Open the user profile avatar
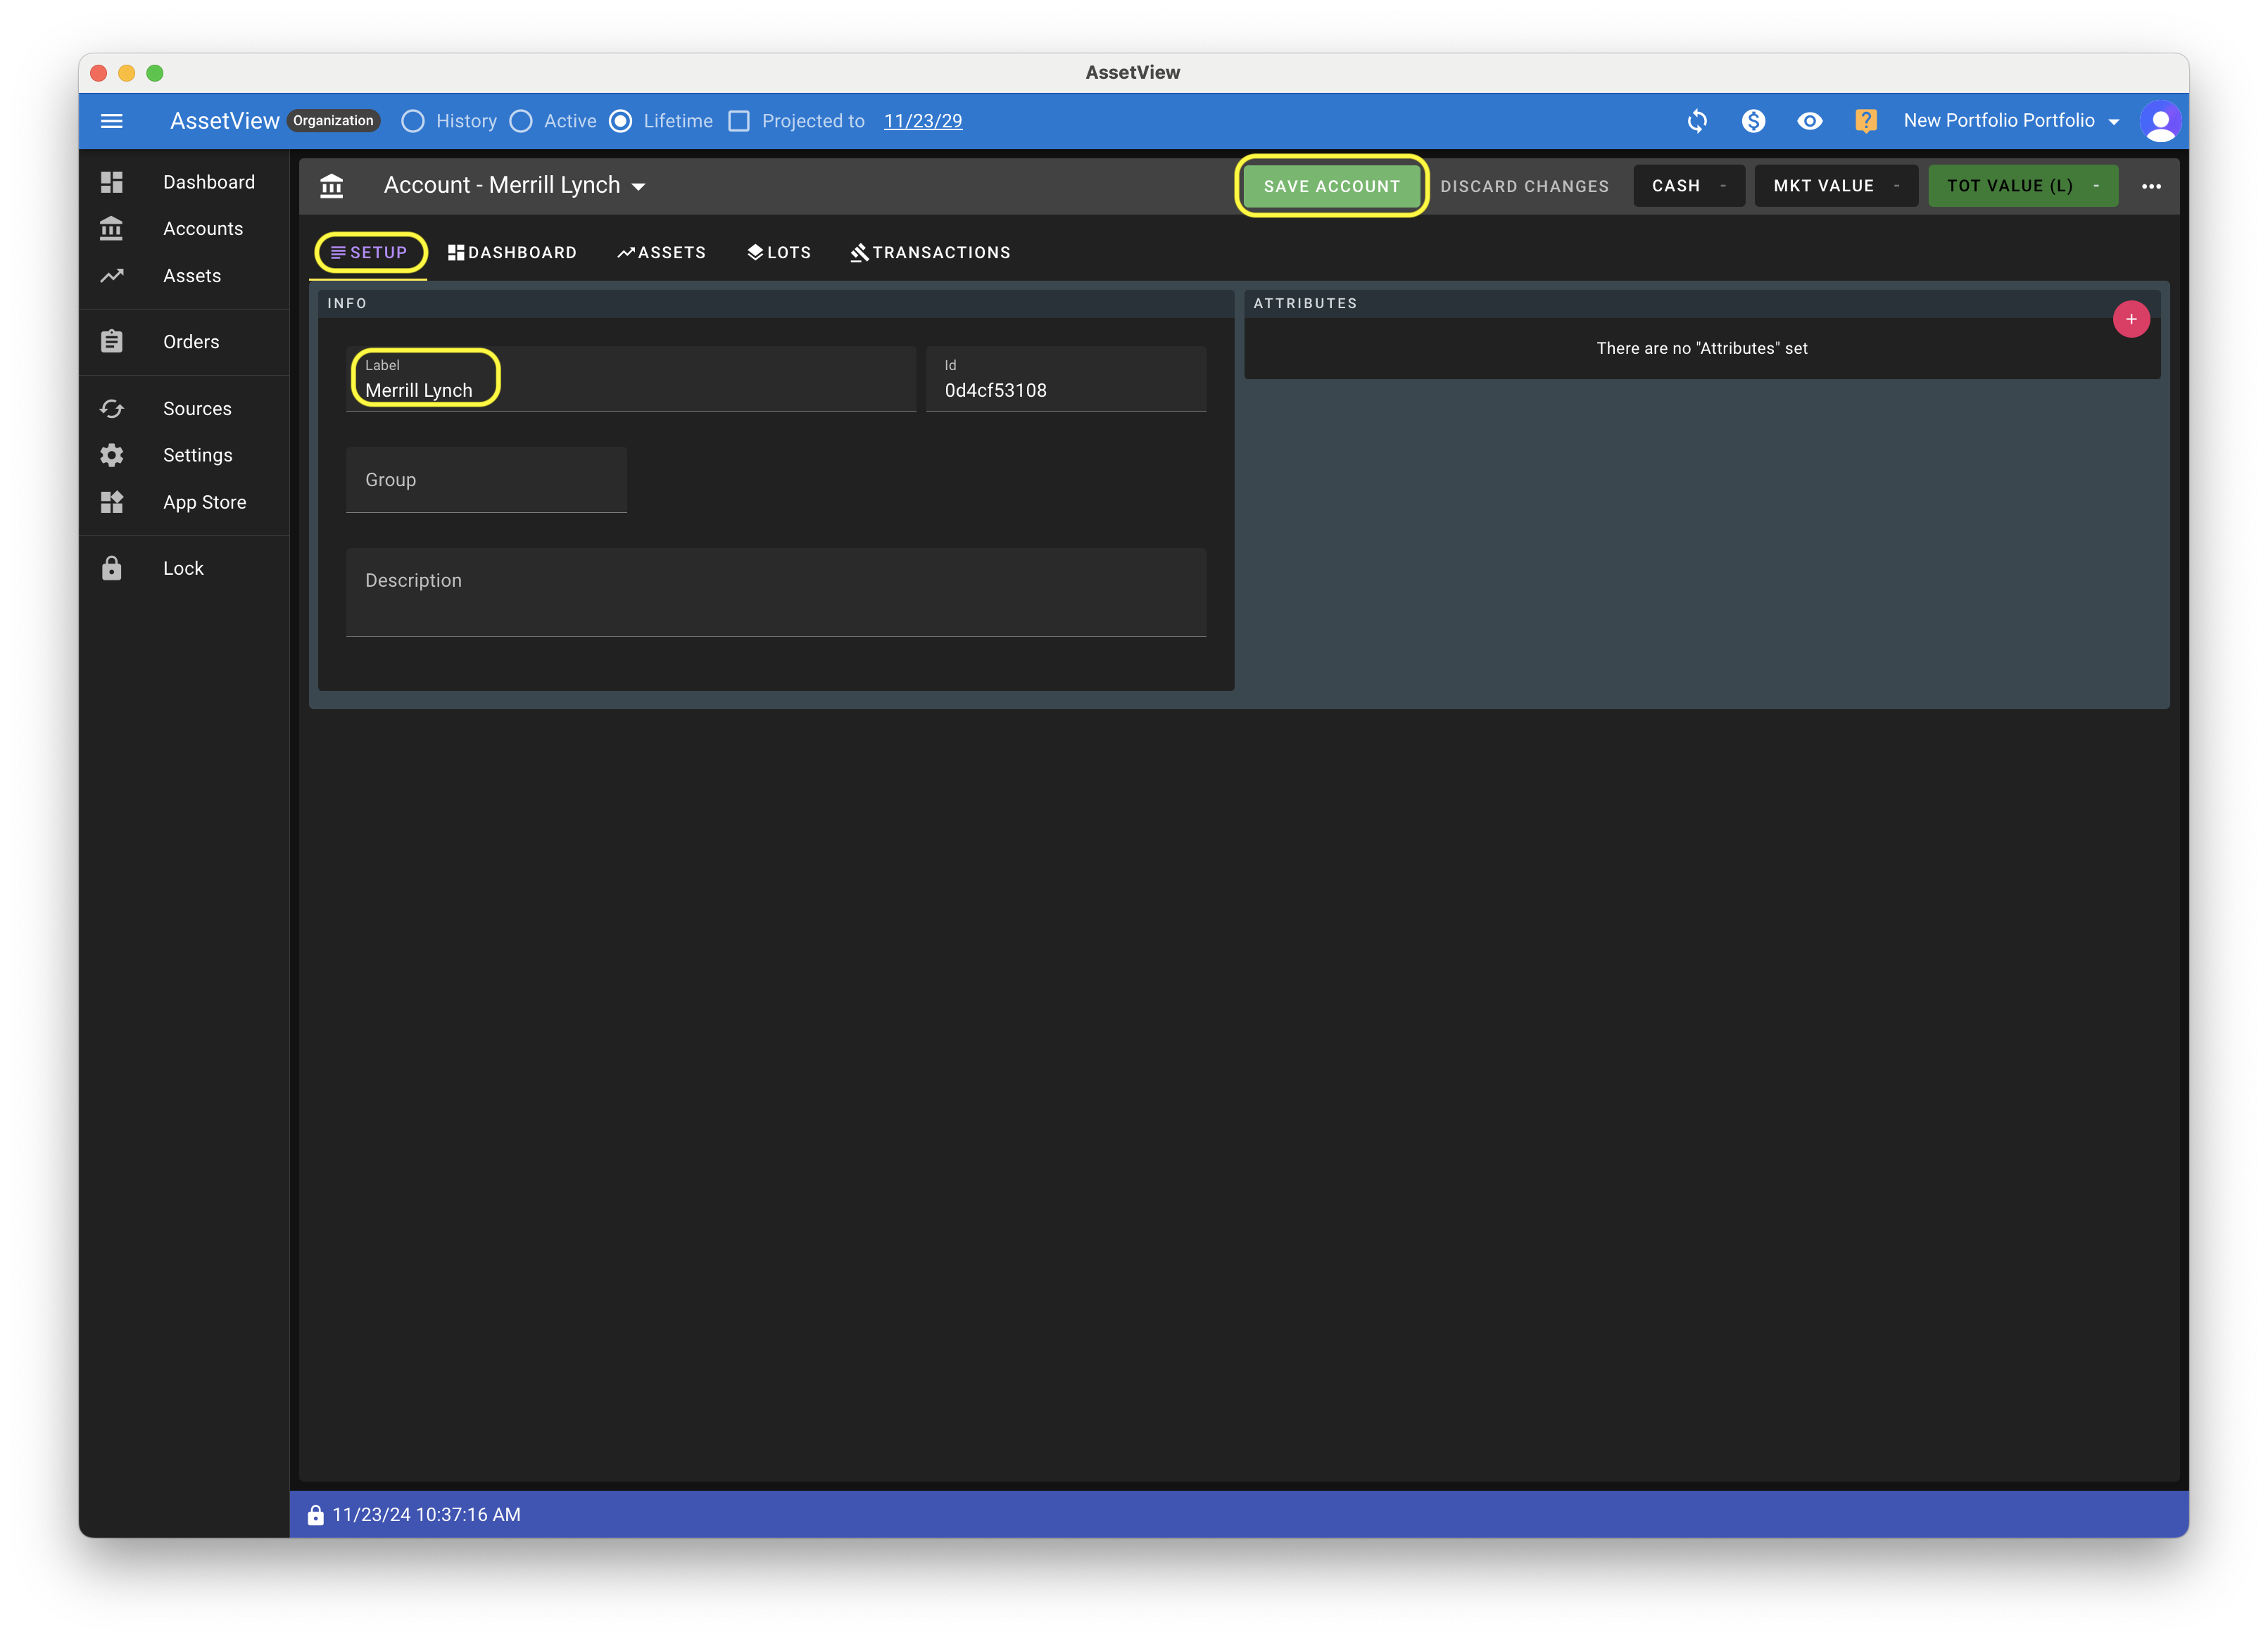The width and height of the screenshot is (2268, 1642). (x=2160, y=121)
